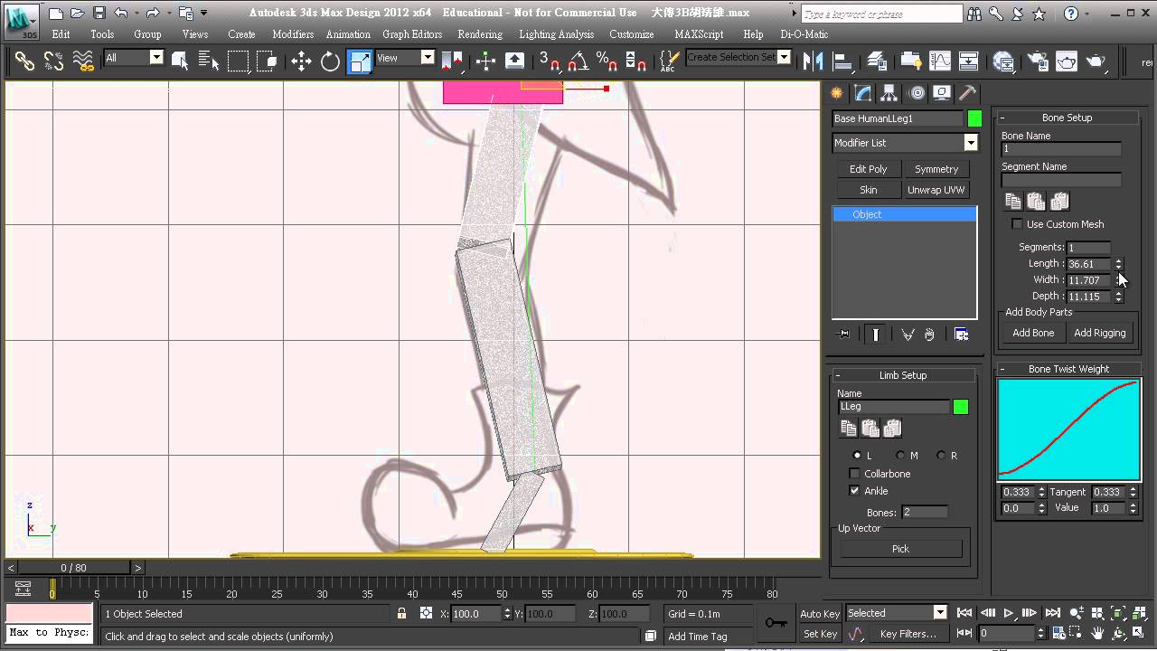Image resolution: width=1157 pixels, height=651 pixels.
Task: Open the Hierarchy command panel tab
Action: pyautogui.click(x=889, y=92)
